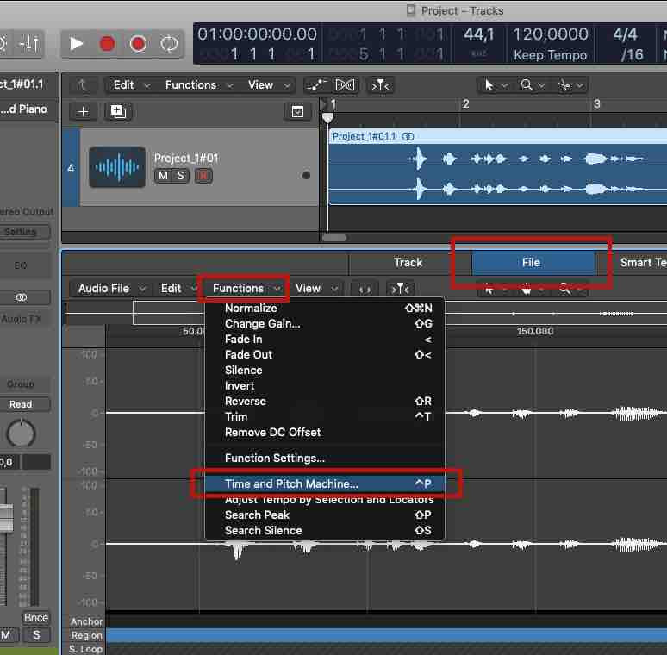Click the track header options dropdown icon

297,112
